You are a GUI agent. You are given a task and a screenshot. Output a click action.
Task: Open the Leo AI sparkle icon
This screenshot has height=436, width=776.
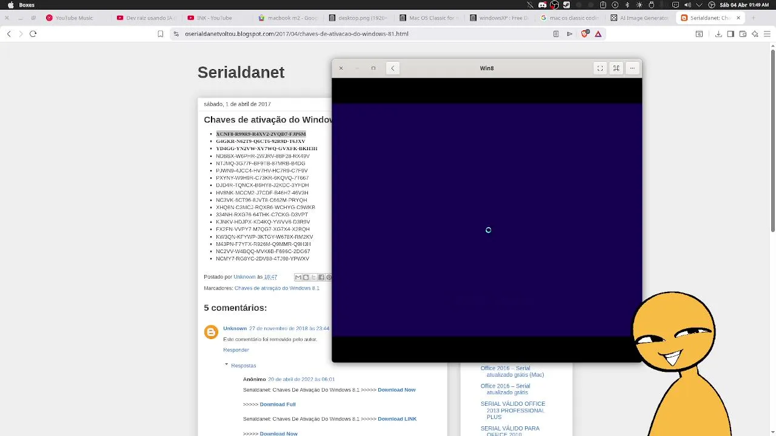pyautogui.click(x=755, y=34)
